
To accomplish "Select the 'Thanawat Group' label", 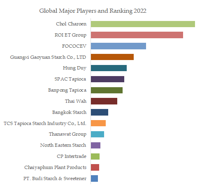I will pos(67,134).
